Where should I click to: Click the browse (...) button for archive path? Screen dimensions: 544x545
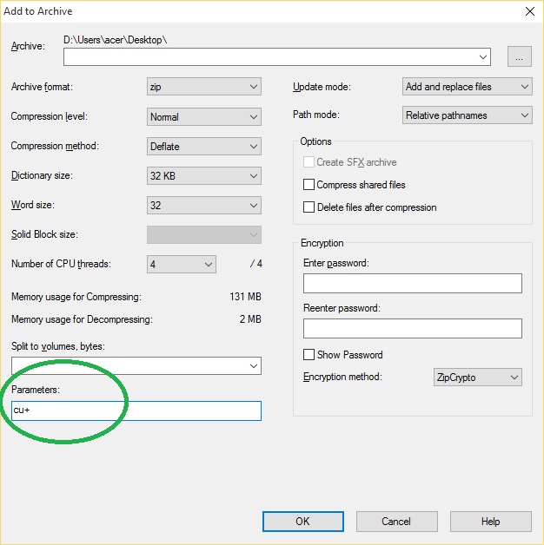519,57
